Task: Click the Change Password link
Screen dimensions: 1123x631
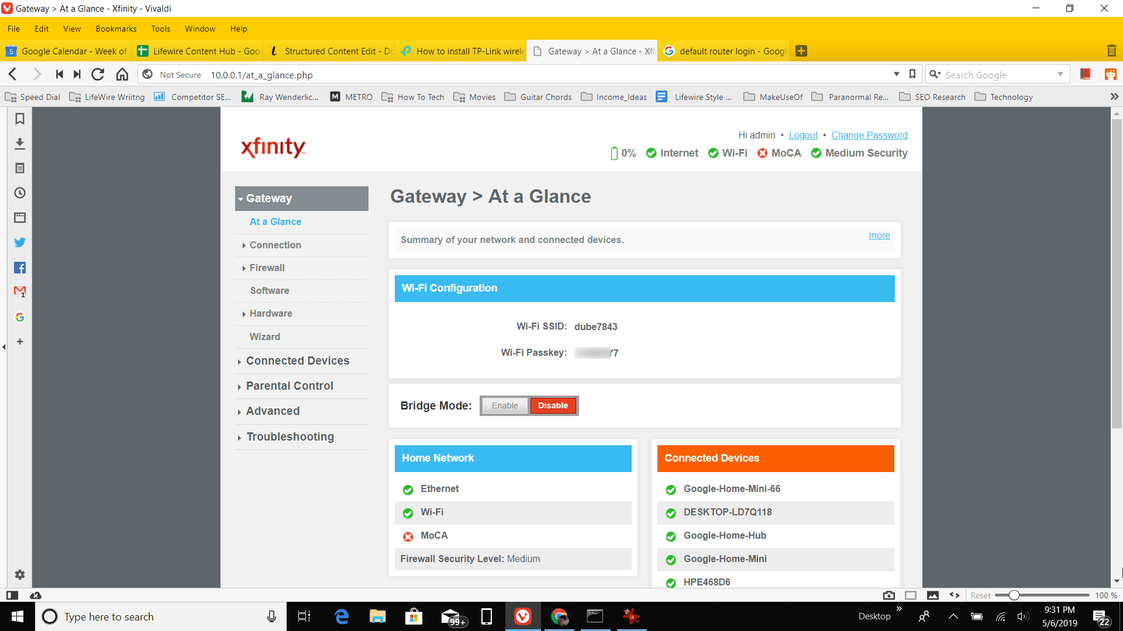Action: (869, 135)
